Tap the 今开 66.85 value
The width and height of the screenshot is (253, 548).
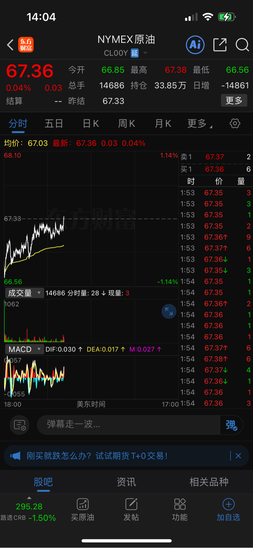point(113,70)
